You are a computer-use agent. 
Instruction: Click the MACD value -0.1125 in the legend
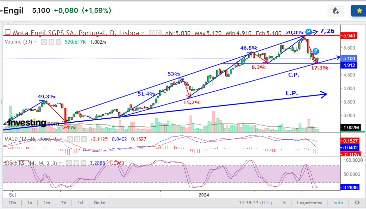point(99,139)
